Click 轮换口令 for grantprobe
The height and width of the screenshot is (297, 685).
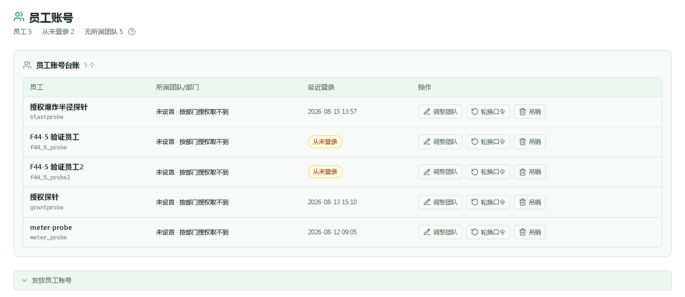pos(488,202)
